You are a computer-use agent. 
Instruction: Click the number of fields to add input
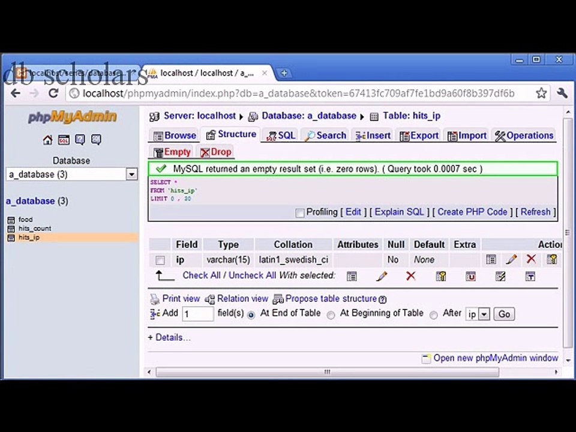(x=197, y=314)
